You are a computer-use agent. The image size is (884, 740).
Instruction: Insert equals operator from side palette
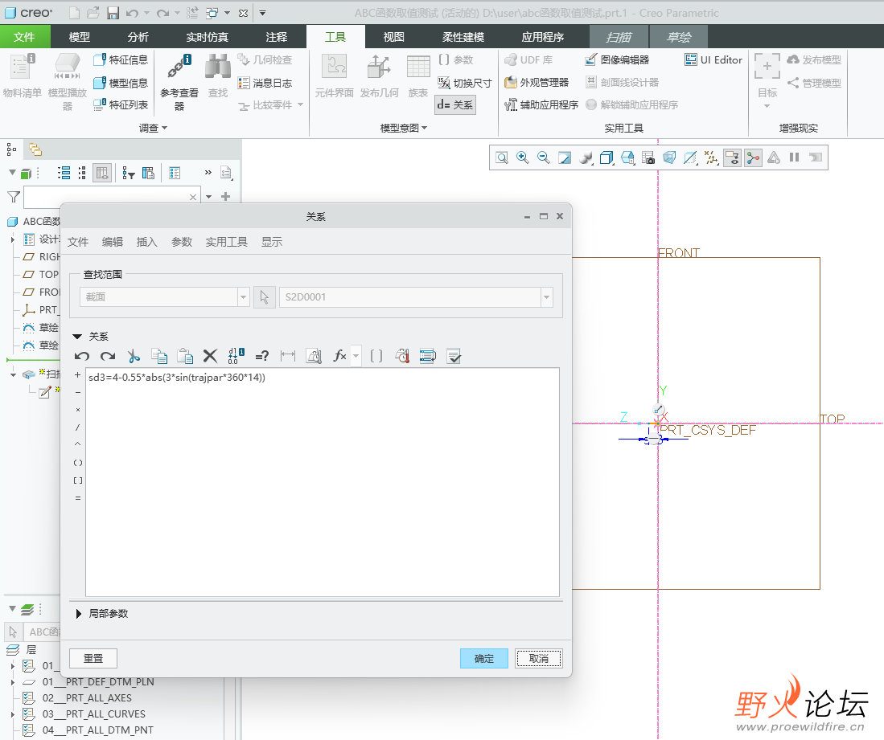point(78,498)
